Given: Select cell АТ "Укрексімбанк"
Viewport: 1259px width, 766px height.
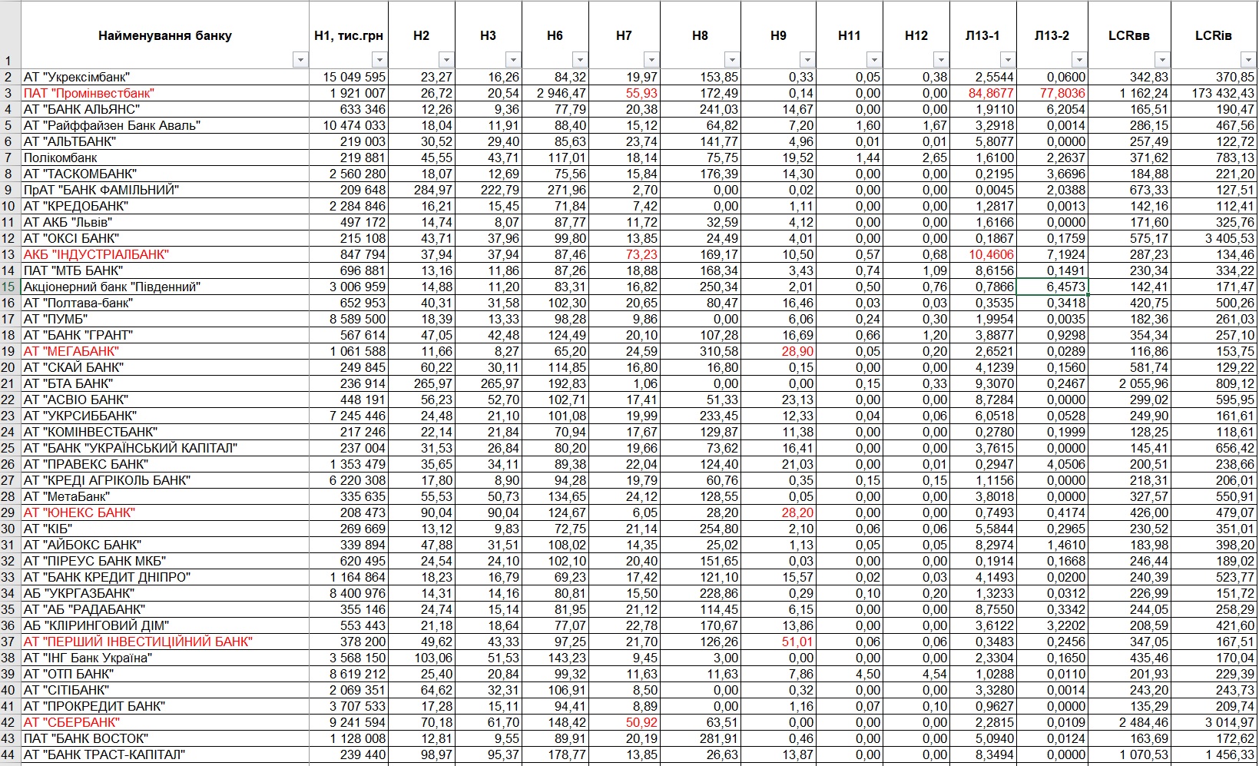Looking at the screenshot, I should click(165, 77).
